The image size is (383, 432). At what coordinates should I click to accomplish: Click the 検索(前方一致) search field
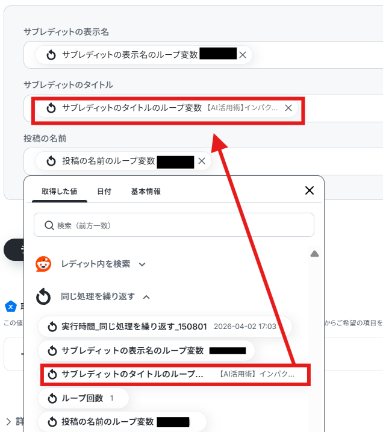click(x=174, y=225)
